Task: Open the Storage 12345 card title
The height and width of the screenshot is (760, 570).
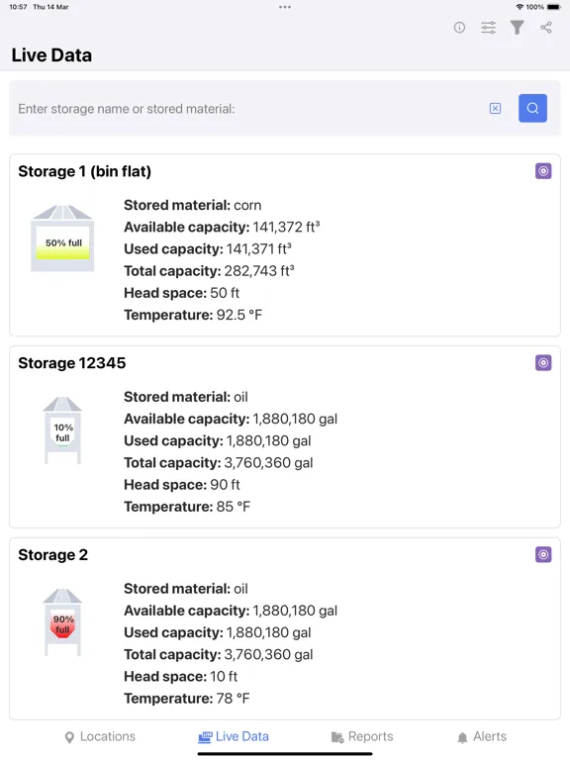Action: [71, 363]
